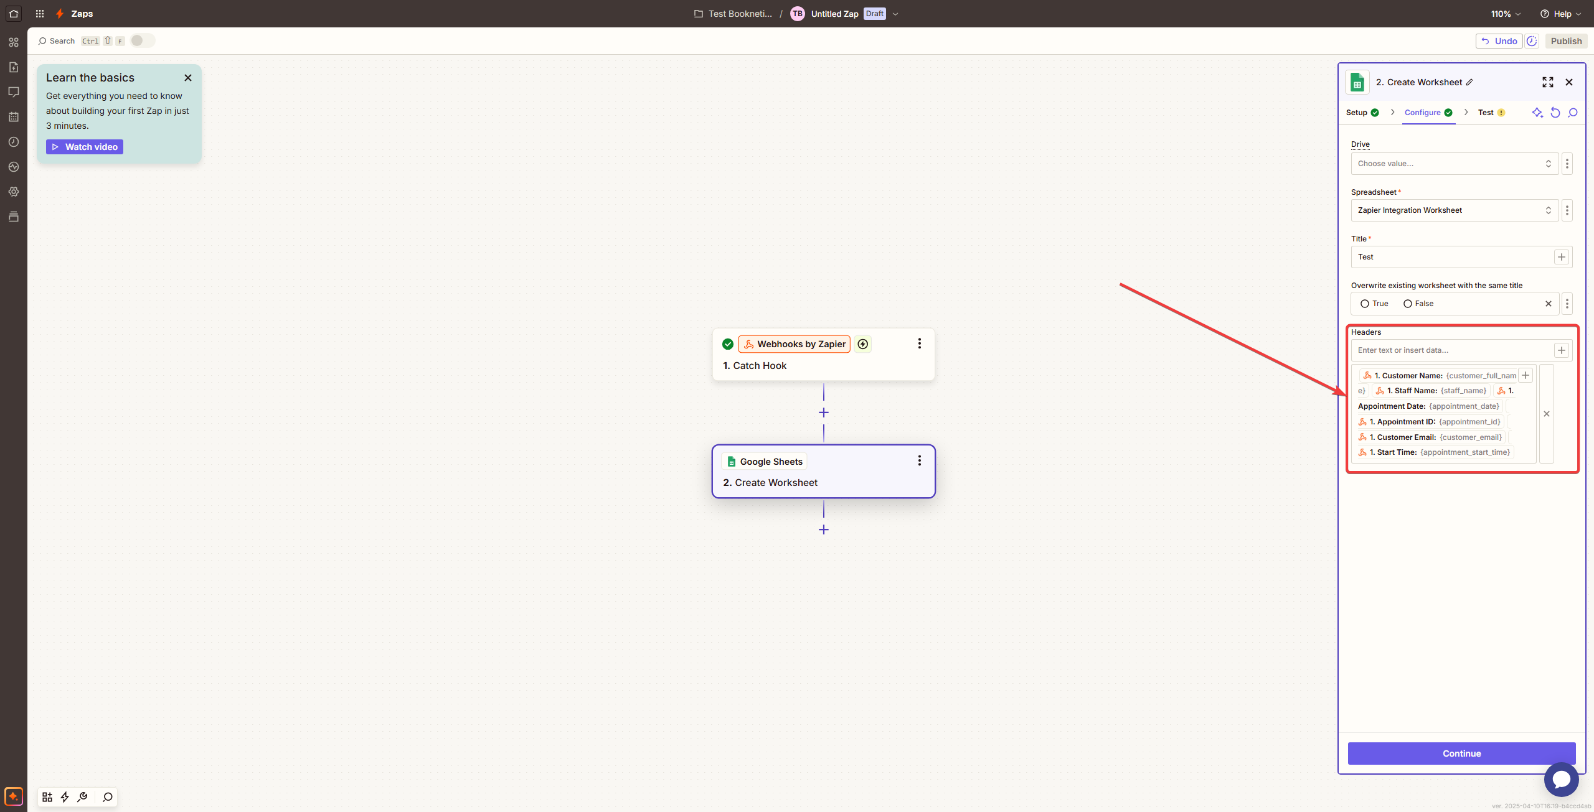Click the panel comment bubble icon
This screenshot has height=812, width=1594.
pos(1573,113)
